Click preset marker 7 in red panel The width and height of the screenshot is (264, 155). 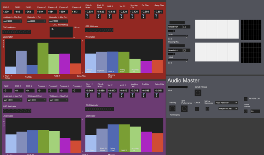coord(156,16)
